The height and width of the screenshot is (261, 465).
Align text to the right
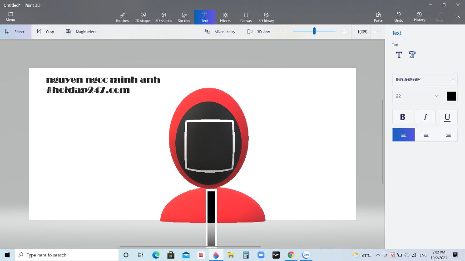point(448,135)
